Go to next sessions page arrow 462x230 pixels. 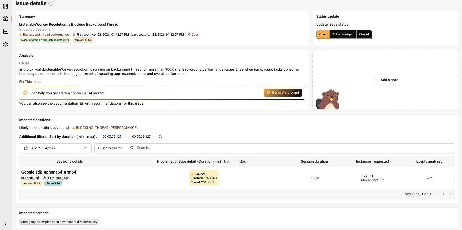tap(450, 194)
